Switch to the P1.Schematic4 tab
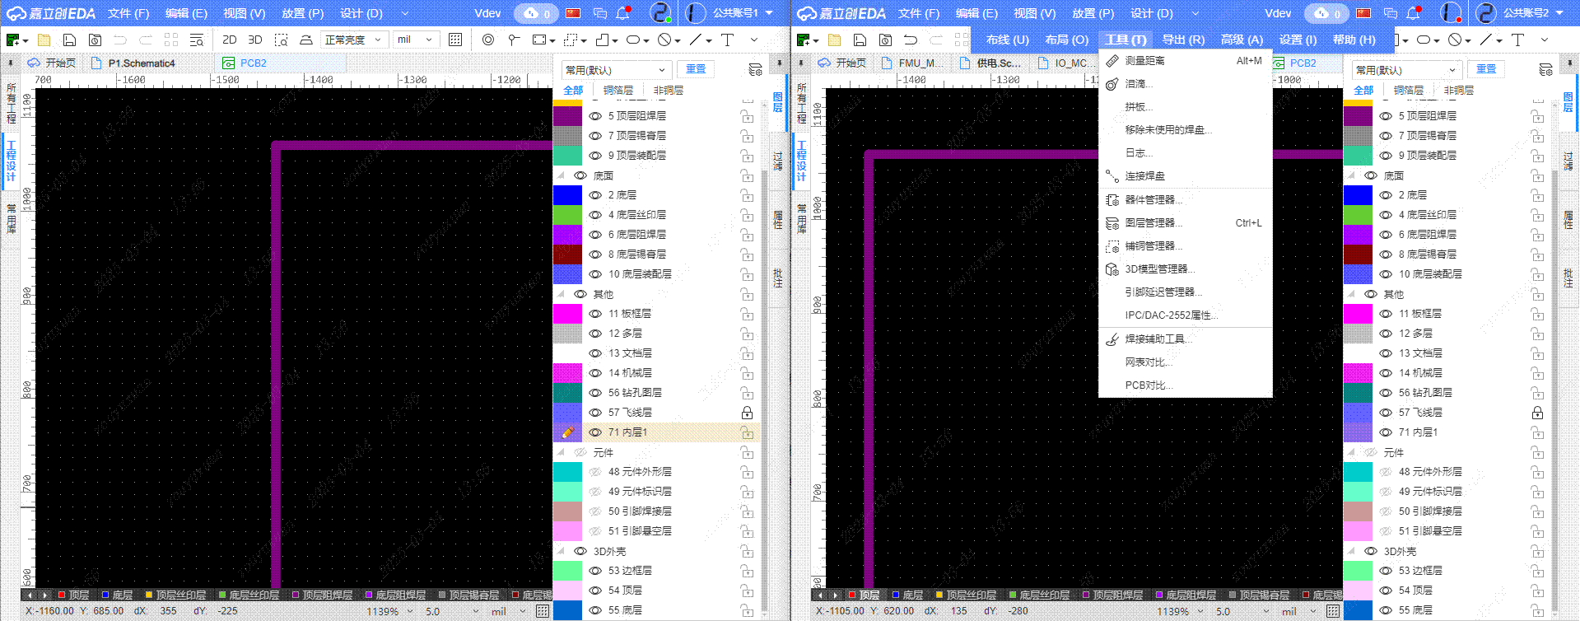Image resolution: width=1580 pixels, height=621 pixels. point(141,63)
